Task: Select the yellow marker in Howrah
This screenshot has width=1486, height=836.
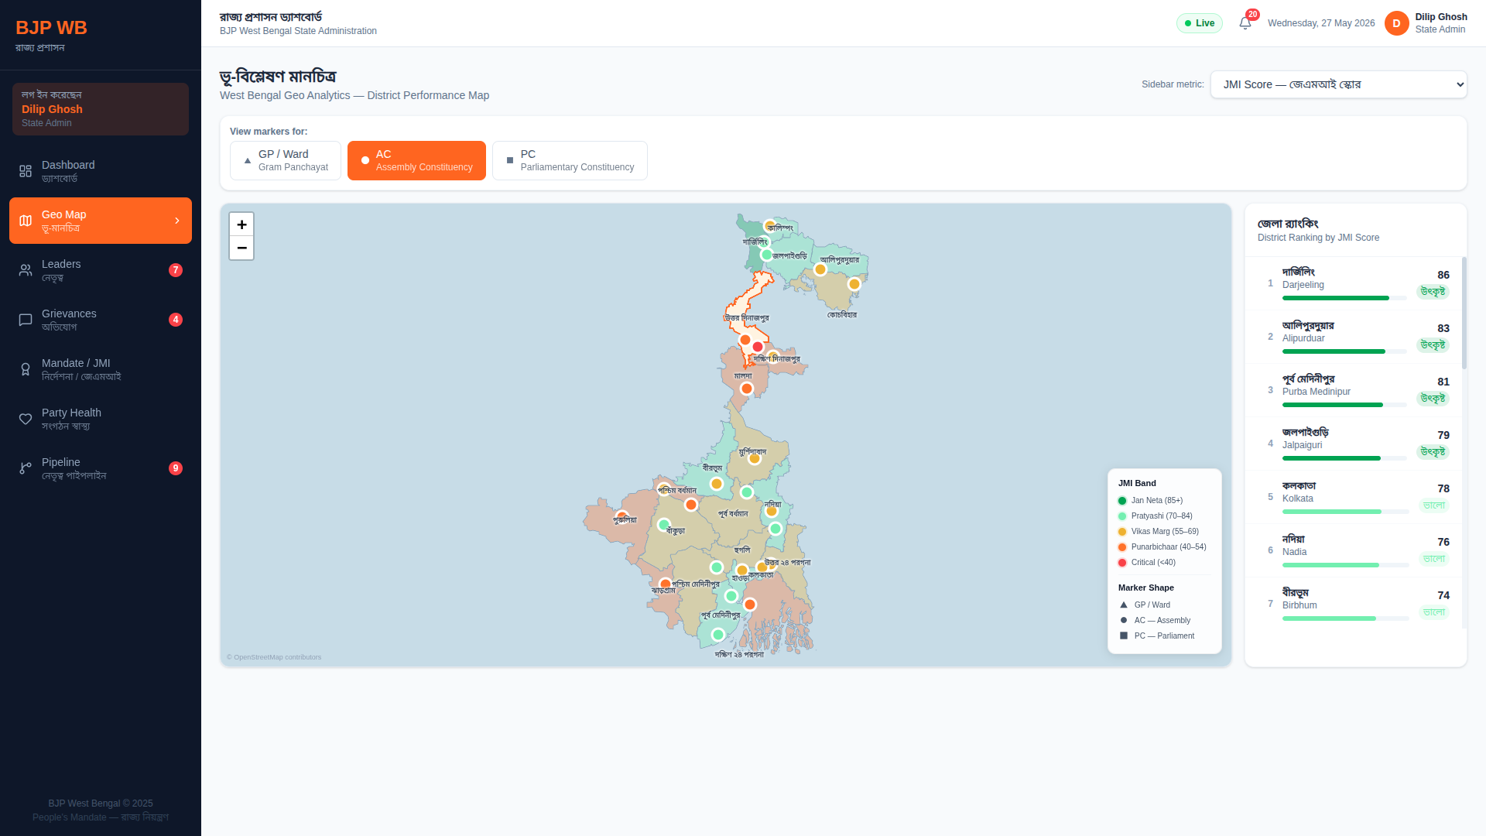Action: pyautogui.click(x=742, y=570)
